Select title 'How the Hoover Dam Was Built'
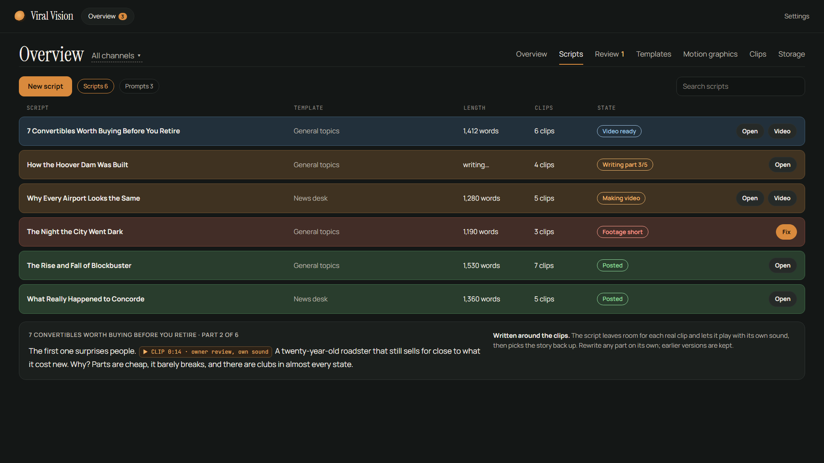Screen dimensions: 824x463 [77, 165]
